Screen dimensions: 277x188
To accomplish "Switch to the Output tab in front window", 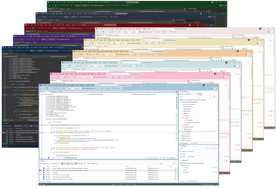I will pos(48,181).
